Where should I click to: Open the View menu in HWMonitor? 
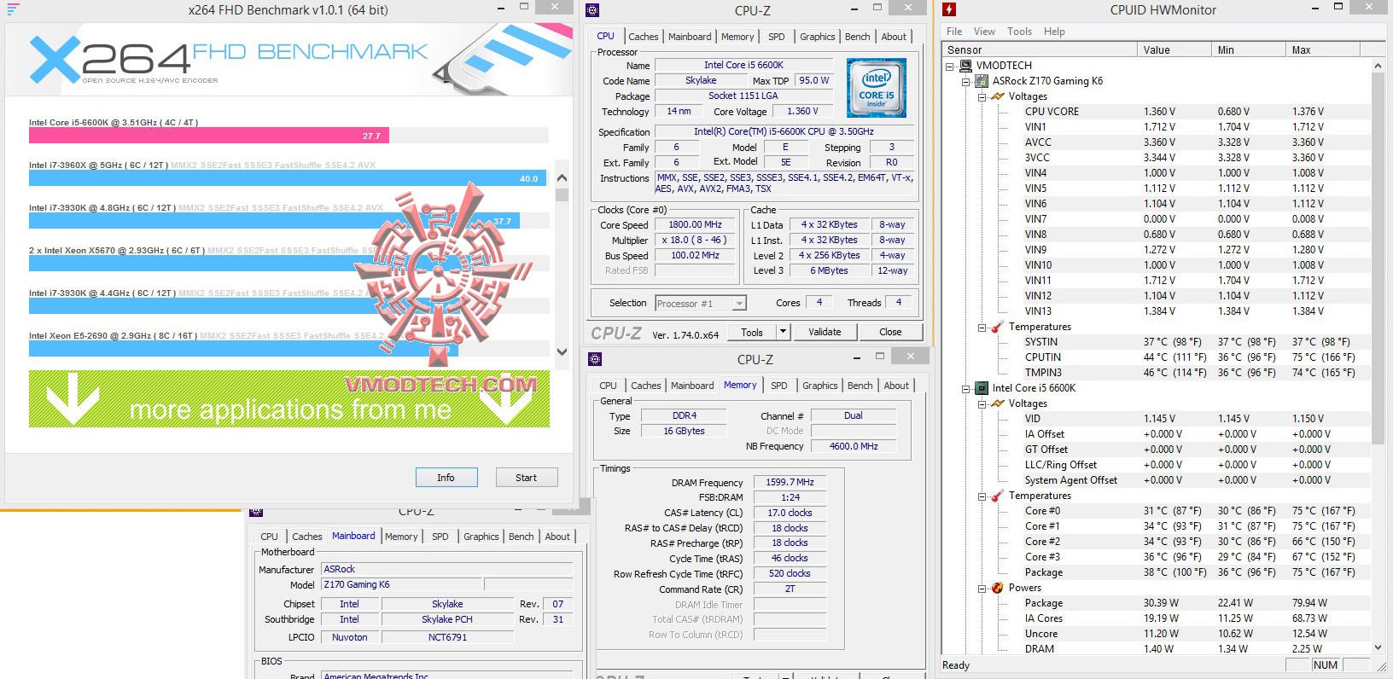tap(984, 32)
